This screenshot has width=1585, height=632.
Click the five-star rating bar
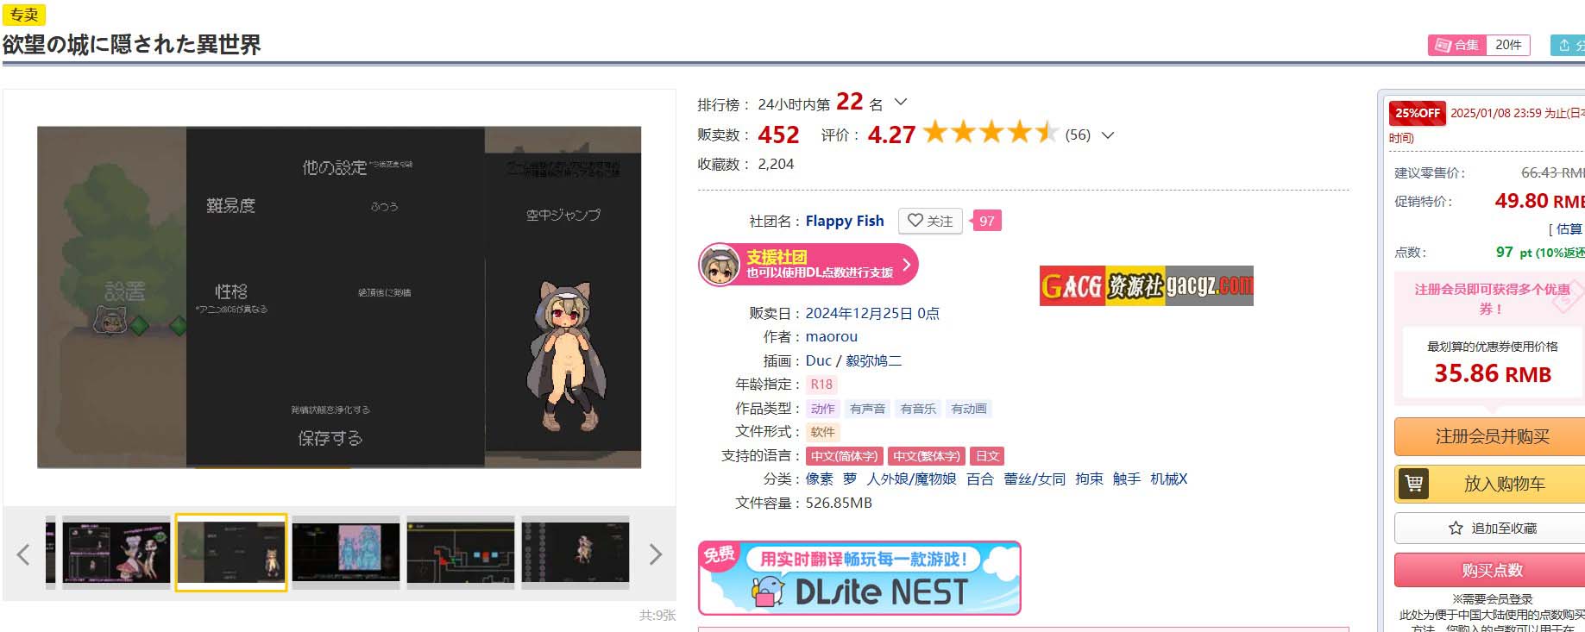point(991,133)
